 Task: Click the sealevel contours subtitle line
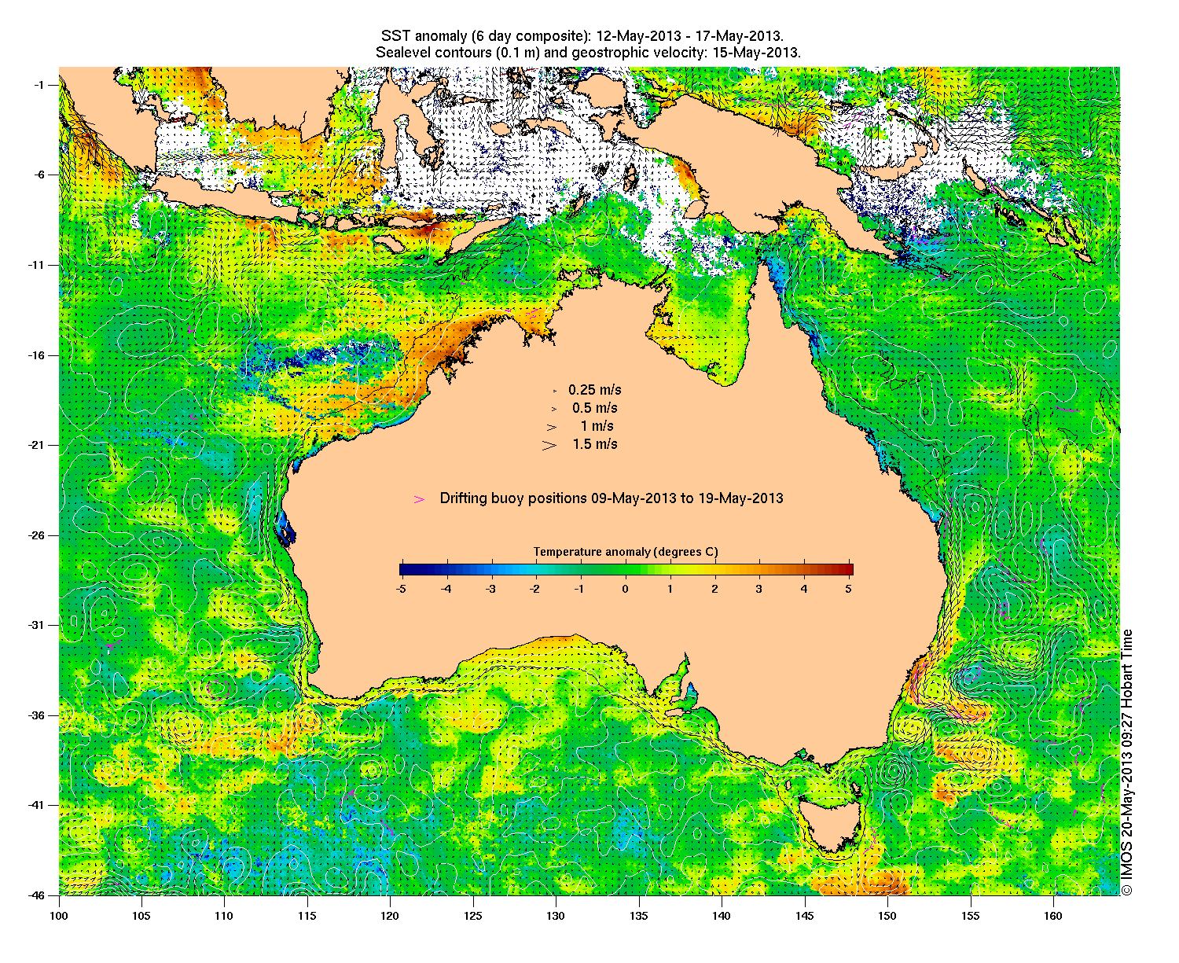coord(588,53)
